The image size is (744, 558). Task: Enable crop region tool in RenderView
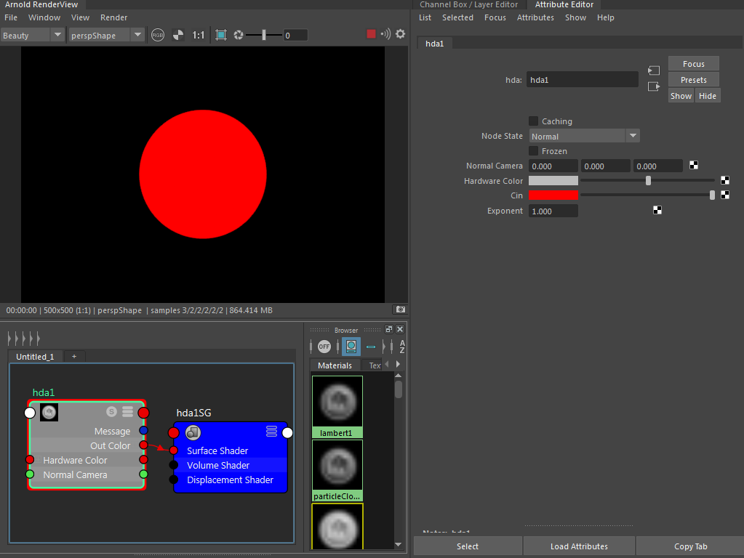click(x=221, y=35)
